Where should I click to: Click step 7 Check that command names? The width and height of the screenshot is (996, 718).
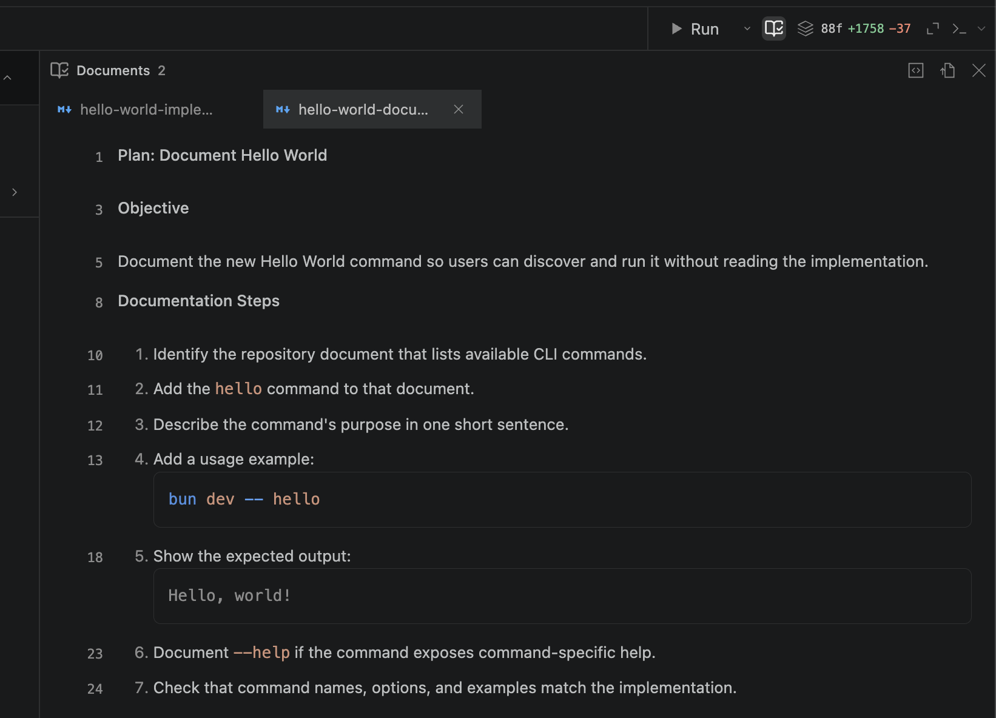(445, 688)
